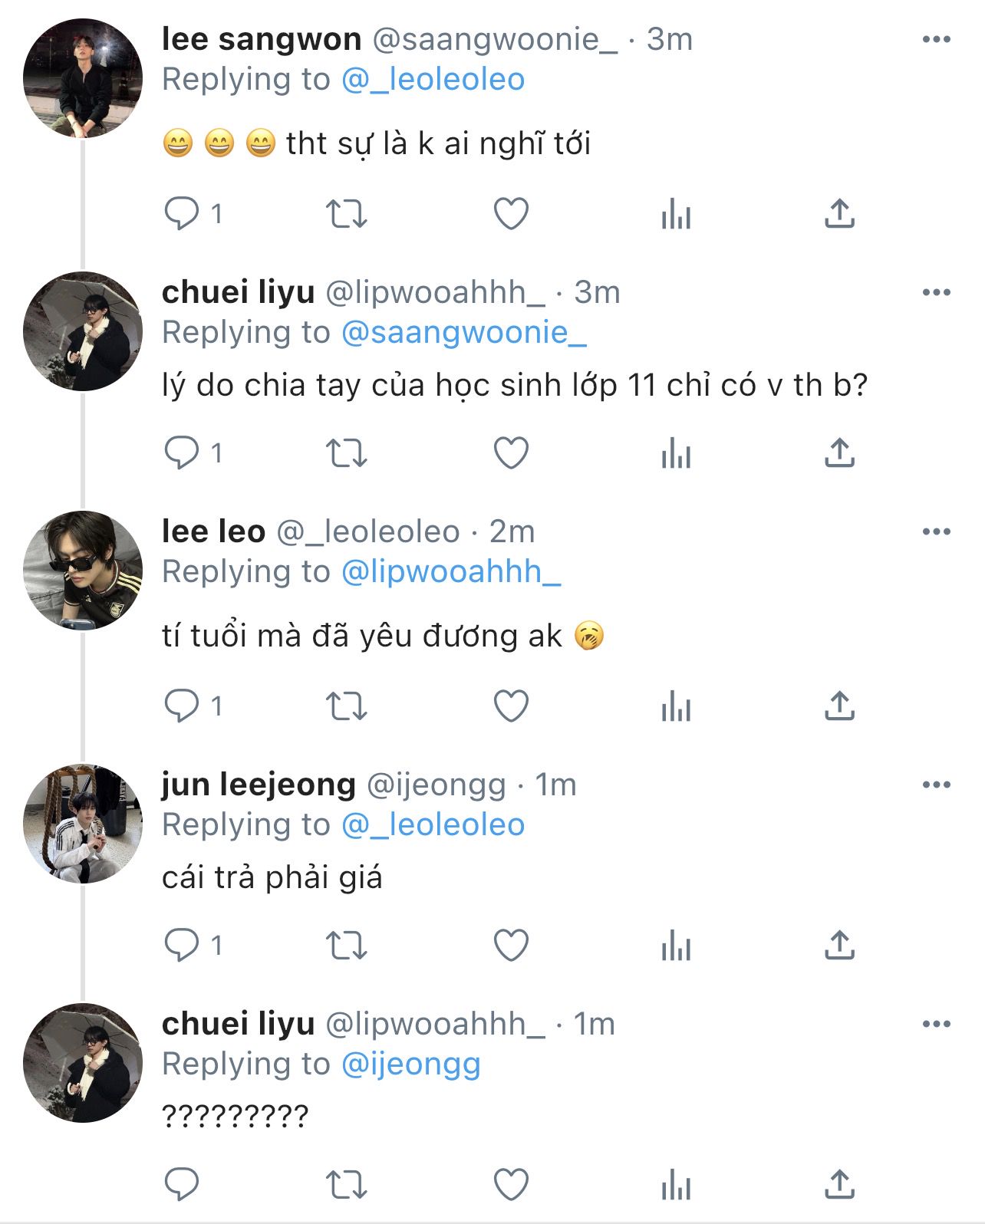
Task: Reply to chuei liyu's ????????? tweet
Action: pos(182,1184)
